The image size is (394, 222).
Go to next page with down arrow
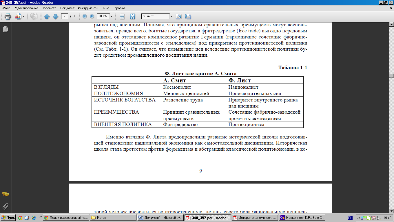coord(55,16)
